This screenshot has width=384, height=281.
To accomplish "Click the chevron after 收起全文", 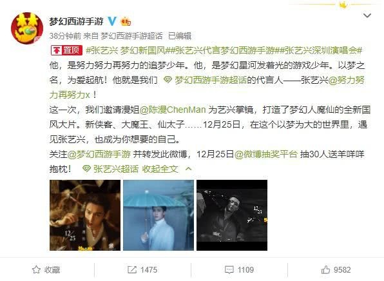I will [x=188, y=169].
